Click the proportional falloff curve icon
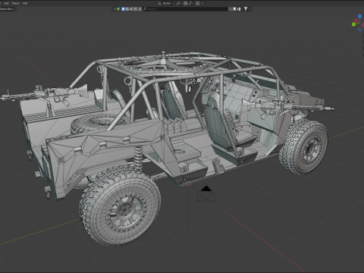 click(x=202, y=3)
